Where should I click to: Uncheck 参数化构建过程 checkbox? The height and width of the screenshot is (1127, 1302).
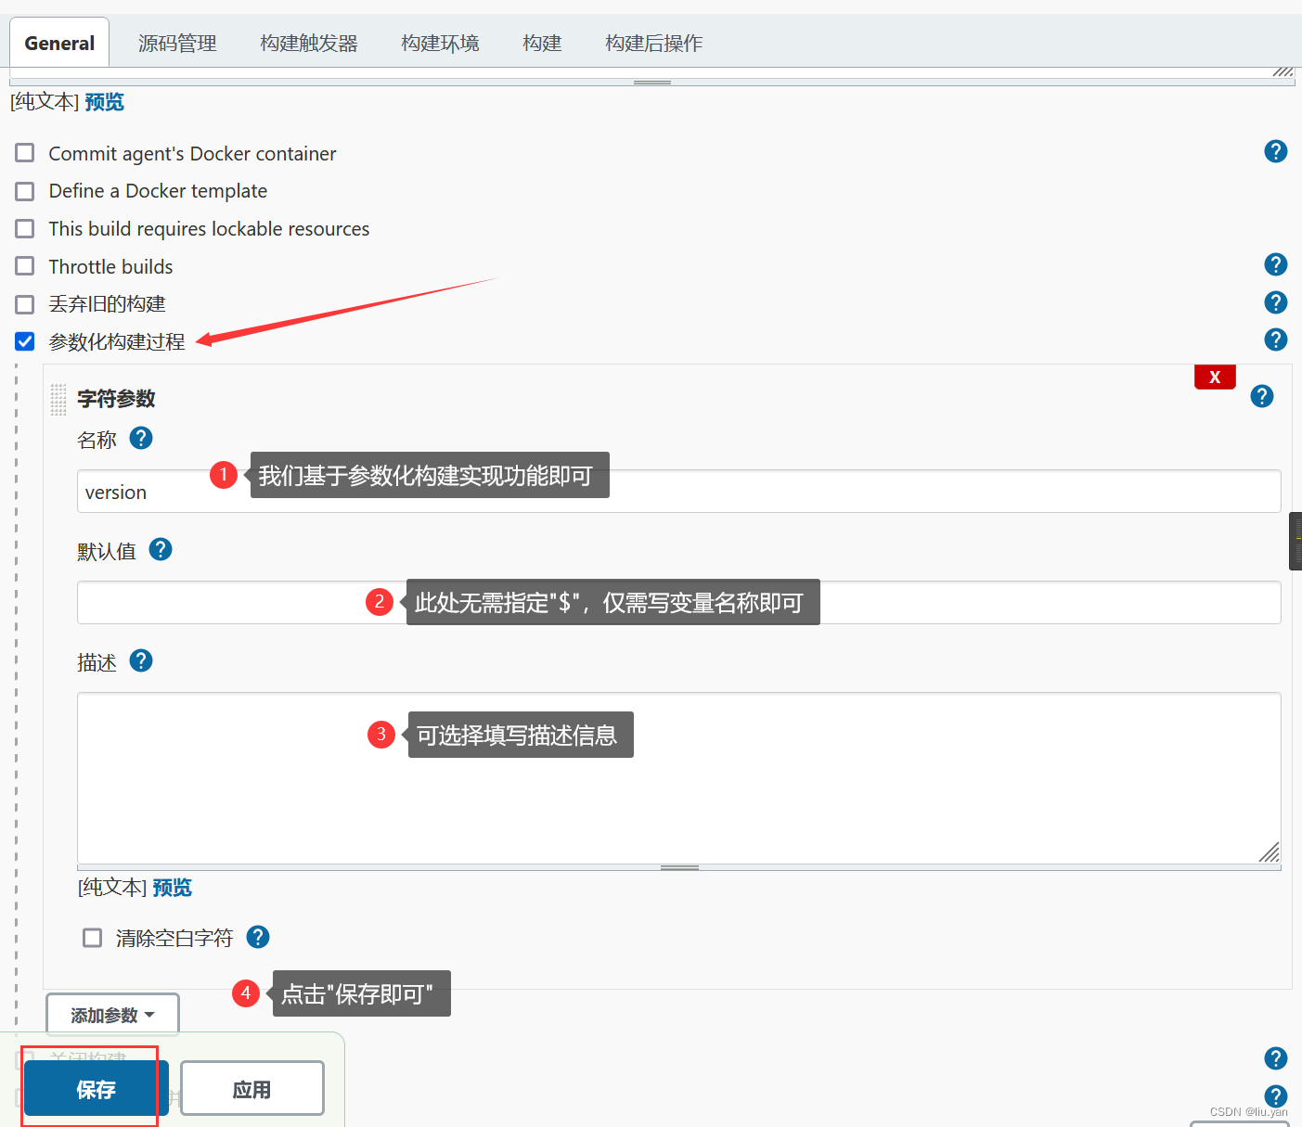25,341
